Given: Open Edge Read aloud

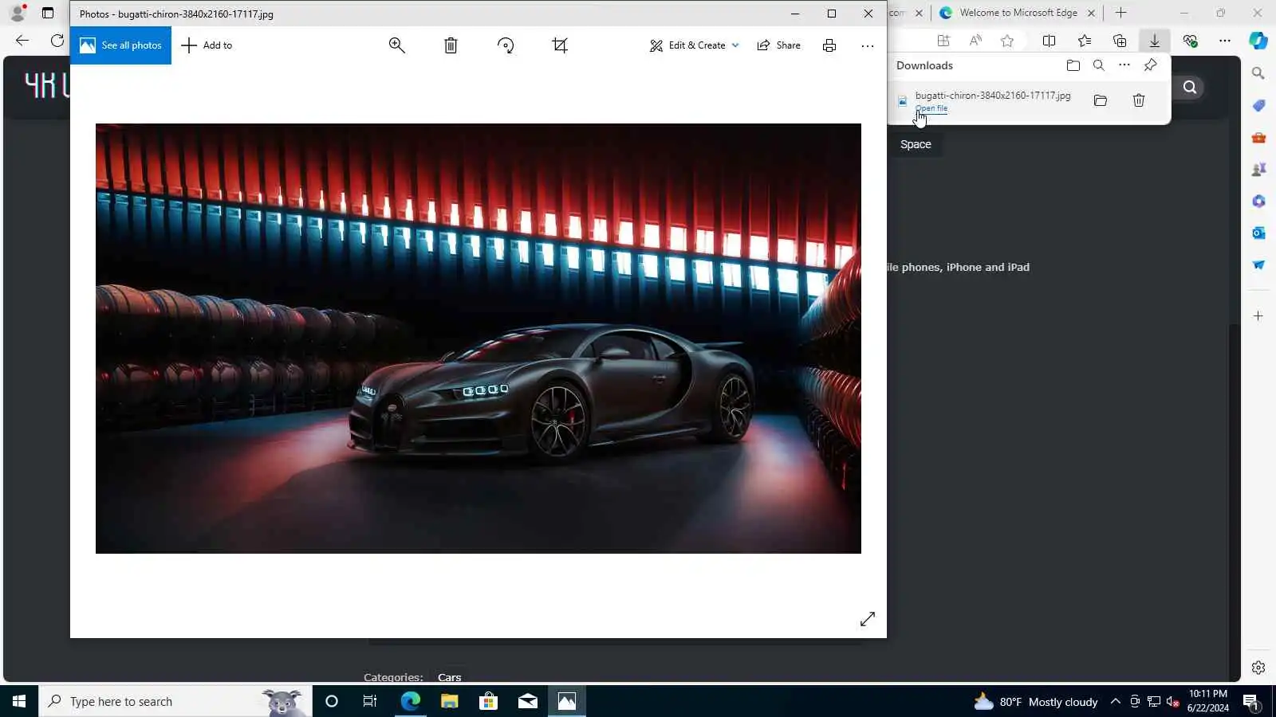Looking at the screenshot, I should point(975,41).
